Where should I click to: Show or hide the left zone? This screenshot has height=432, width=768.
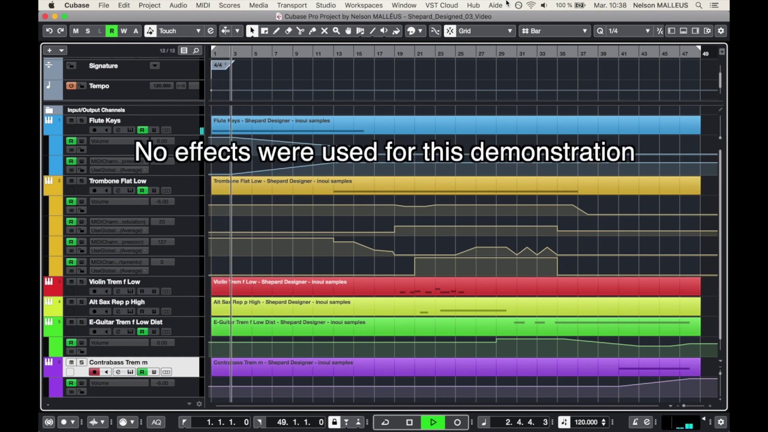pyautogui.click(x=671, y=31)
